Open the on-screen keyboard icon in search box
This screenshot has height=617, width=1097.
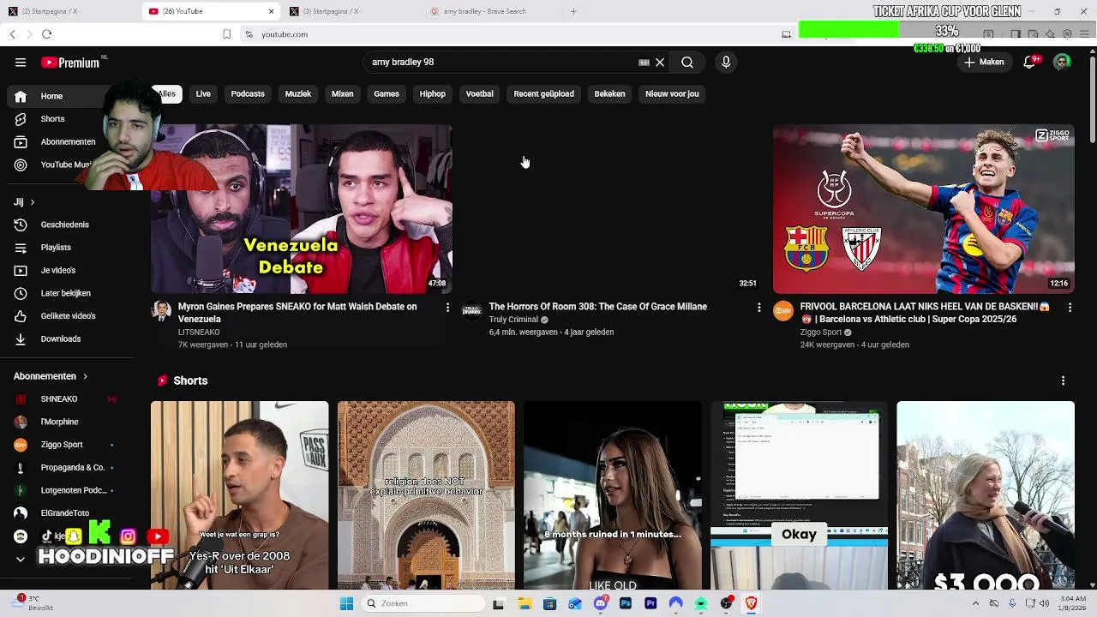pos(644,63)
